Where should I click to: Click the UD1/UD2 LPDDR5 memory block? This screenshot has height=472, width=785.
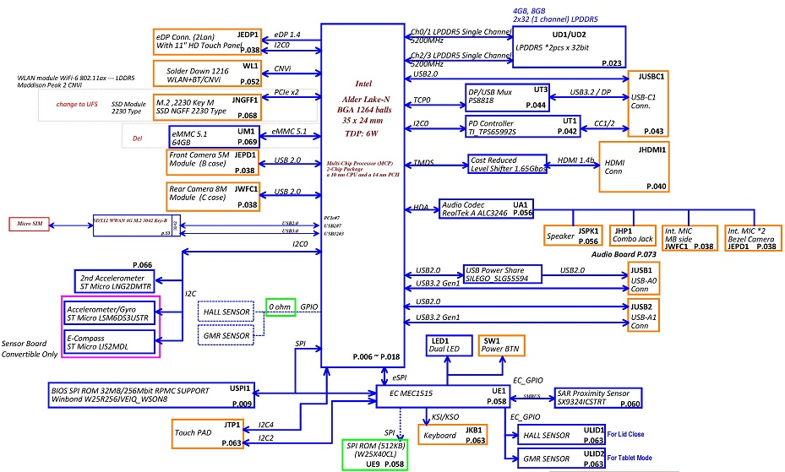click(569, 46)
